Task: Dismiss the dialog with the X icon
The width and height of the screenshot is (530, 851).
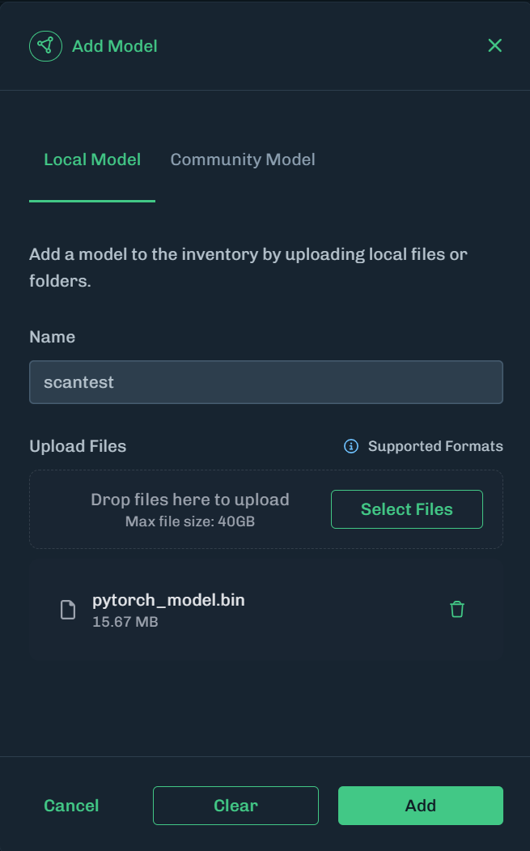Action: click(494, 45)
